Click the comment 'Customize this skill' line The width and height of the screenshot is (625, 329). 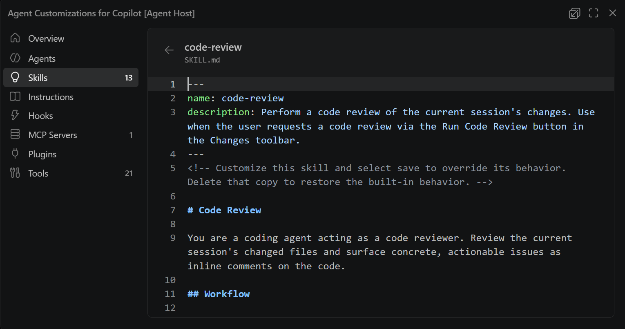[377, 168]
